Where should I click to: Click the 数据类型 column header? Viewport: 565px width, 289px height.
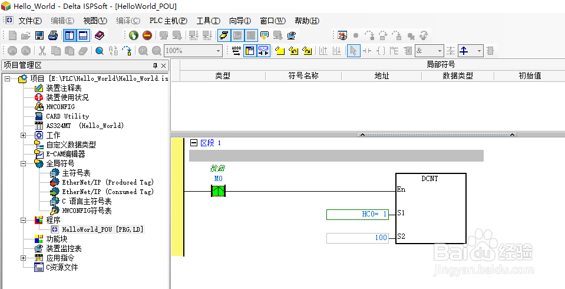(x=458, y=75)
